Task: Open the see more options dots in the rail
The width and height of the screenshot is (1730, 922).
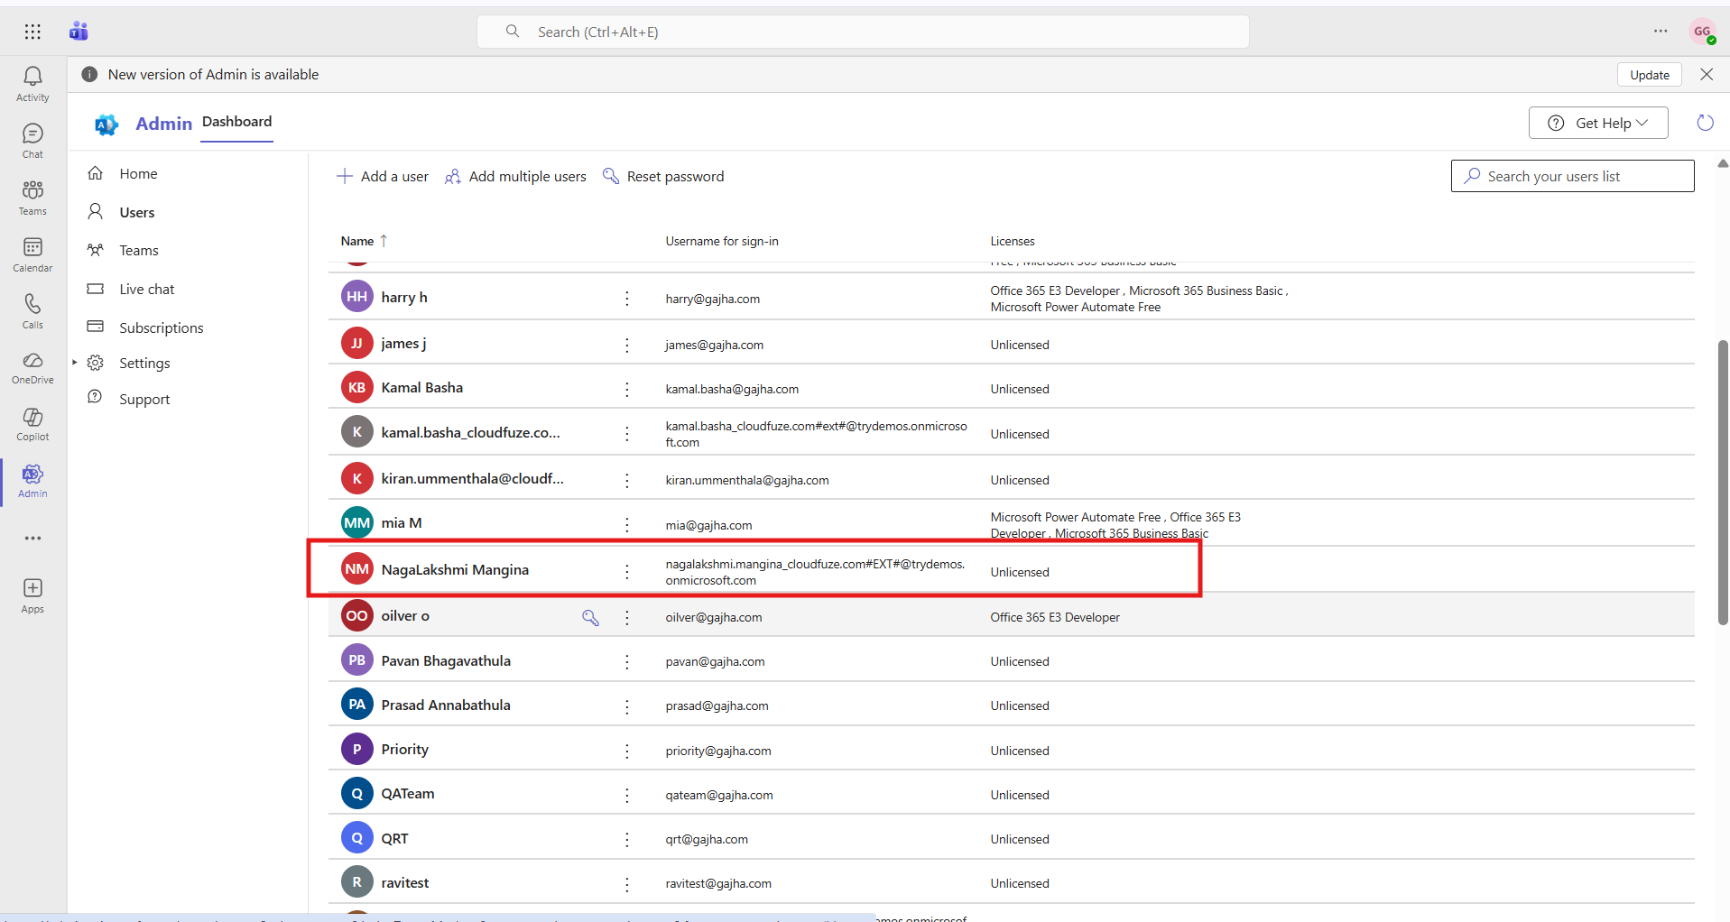Action: (32, 539)
